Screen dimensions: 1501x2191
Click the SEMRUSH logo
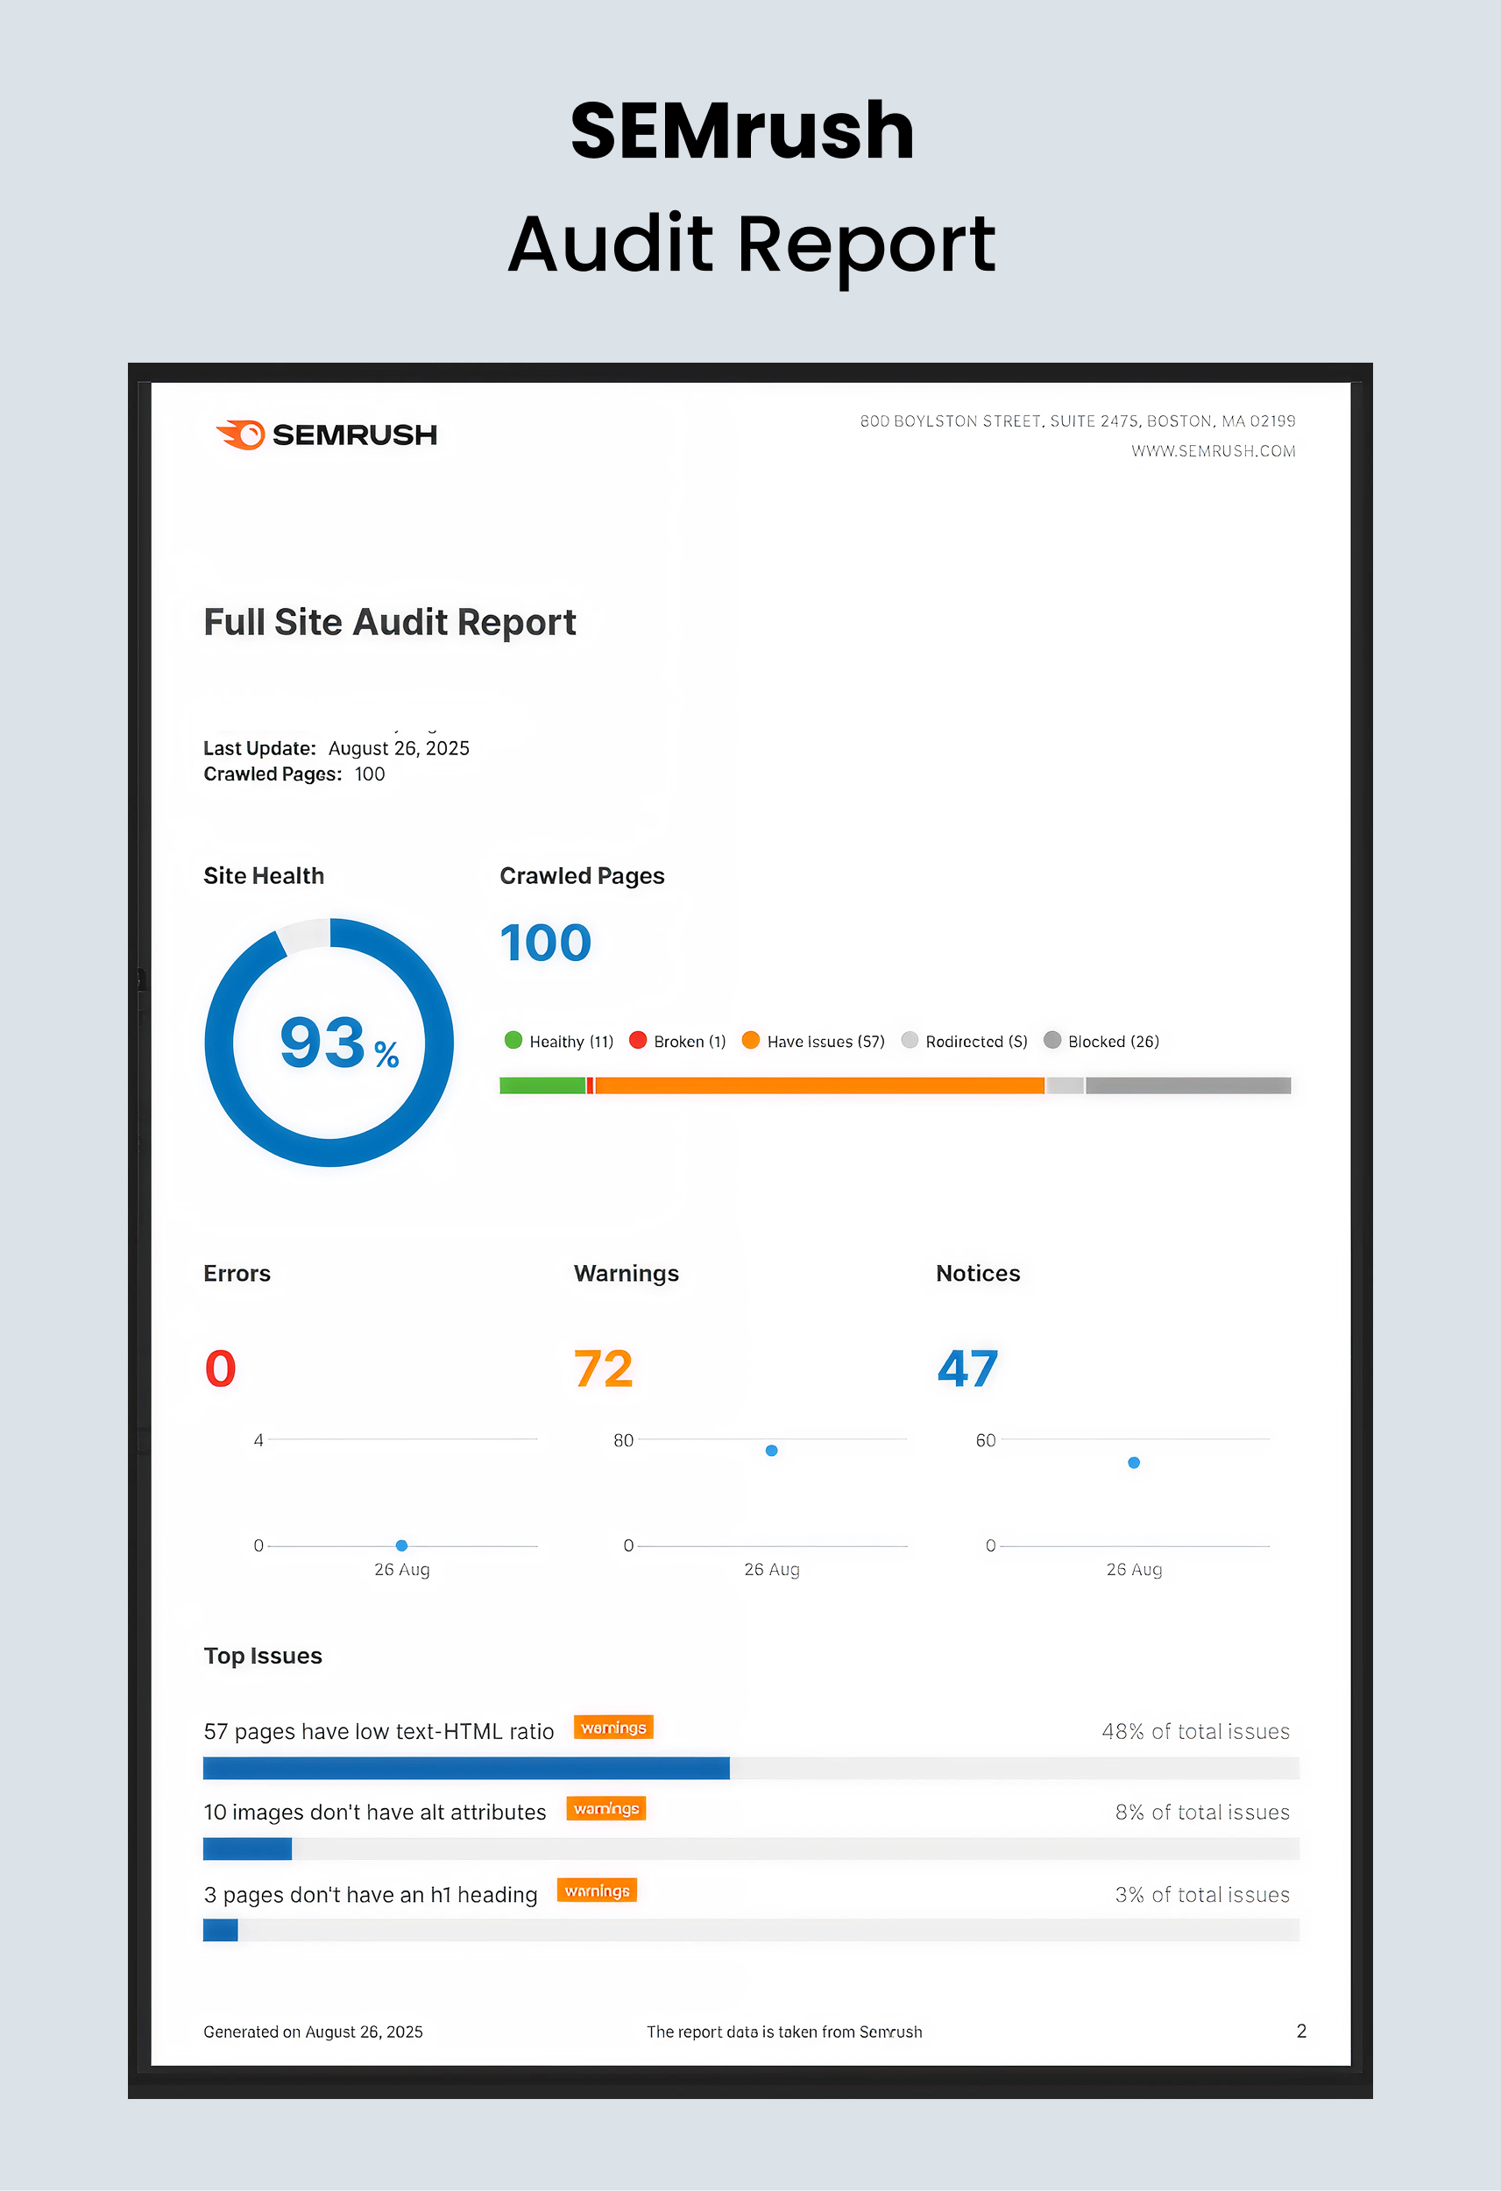tap(325, 435)
